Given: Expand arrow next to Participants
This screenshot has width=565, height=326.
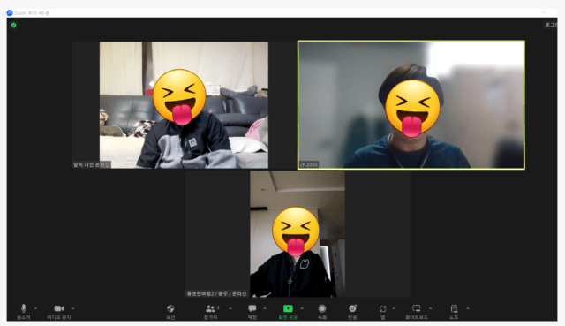Looking at the screenshot, I should click(230, 308).
